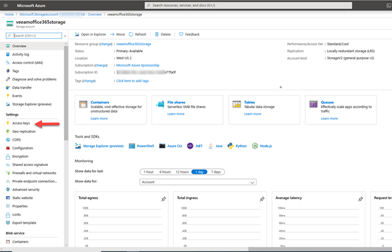Open the Azure portal hamburger menu
Image resolution: width=392 pixels, height=252 pixels.
6,5
